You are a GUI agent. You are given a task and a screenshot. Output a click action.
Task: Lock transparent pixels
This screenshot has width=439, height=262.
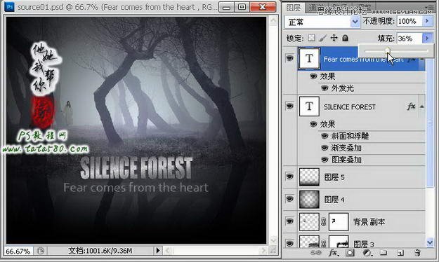pos(311,38)
